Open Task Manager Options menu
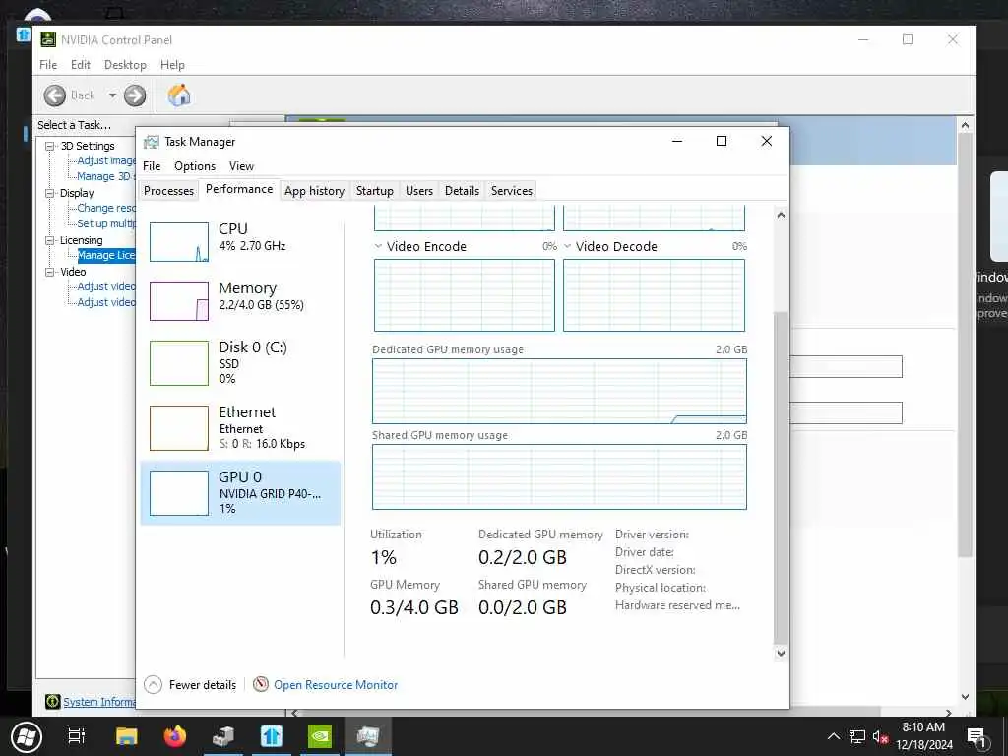The image size is (1008, 756). 195,165
